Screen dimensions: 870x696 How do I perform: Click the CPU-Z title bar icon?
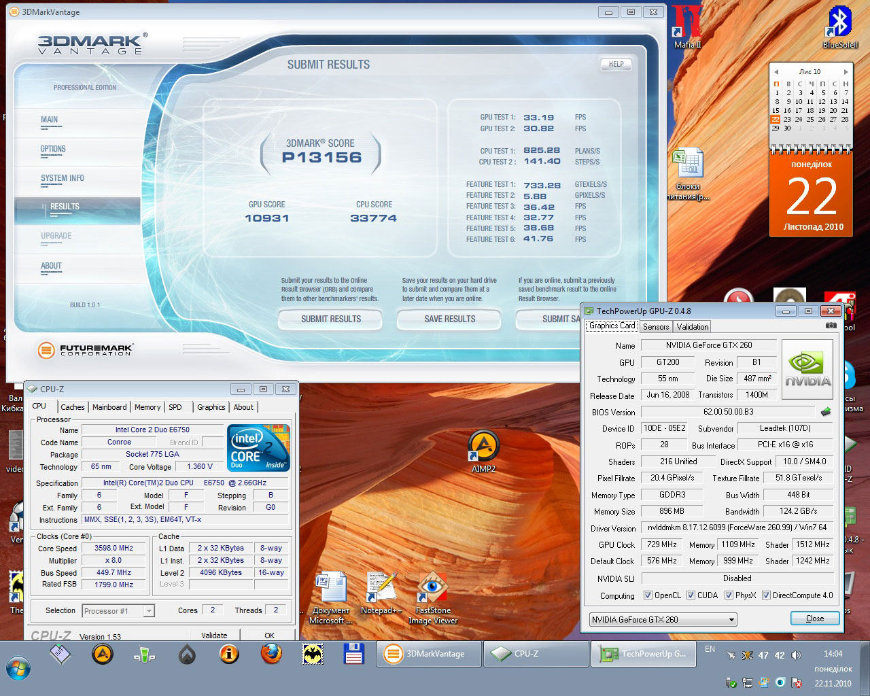point(32,389)
